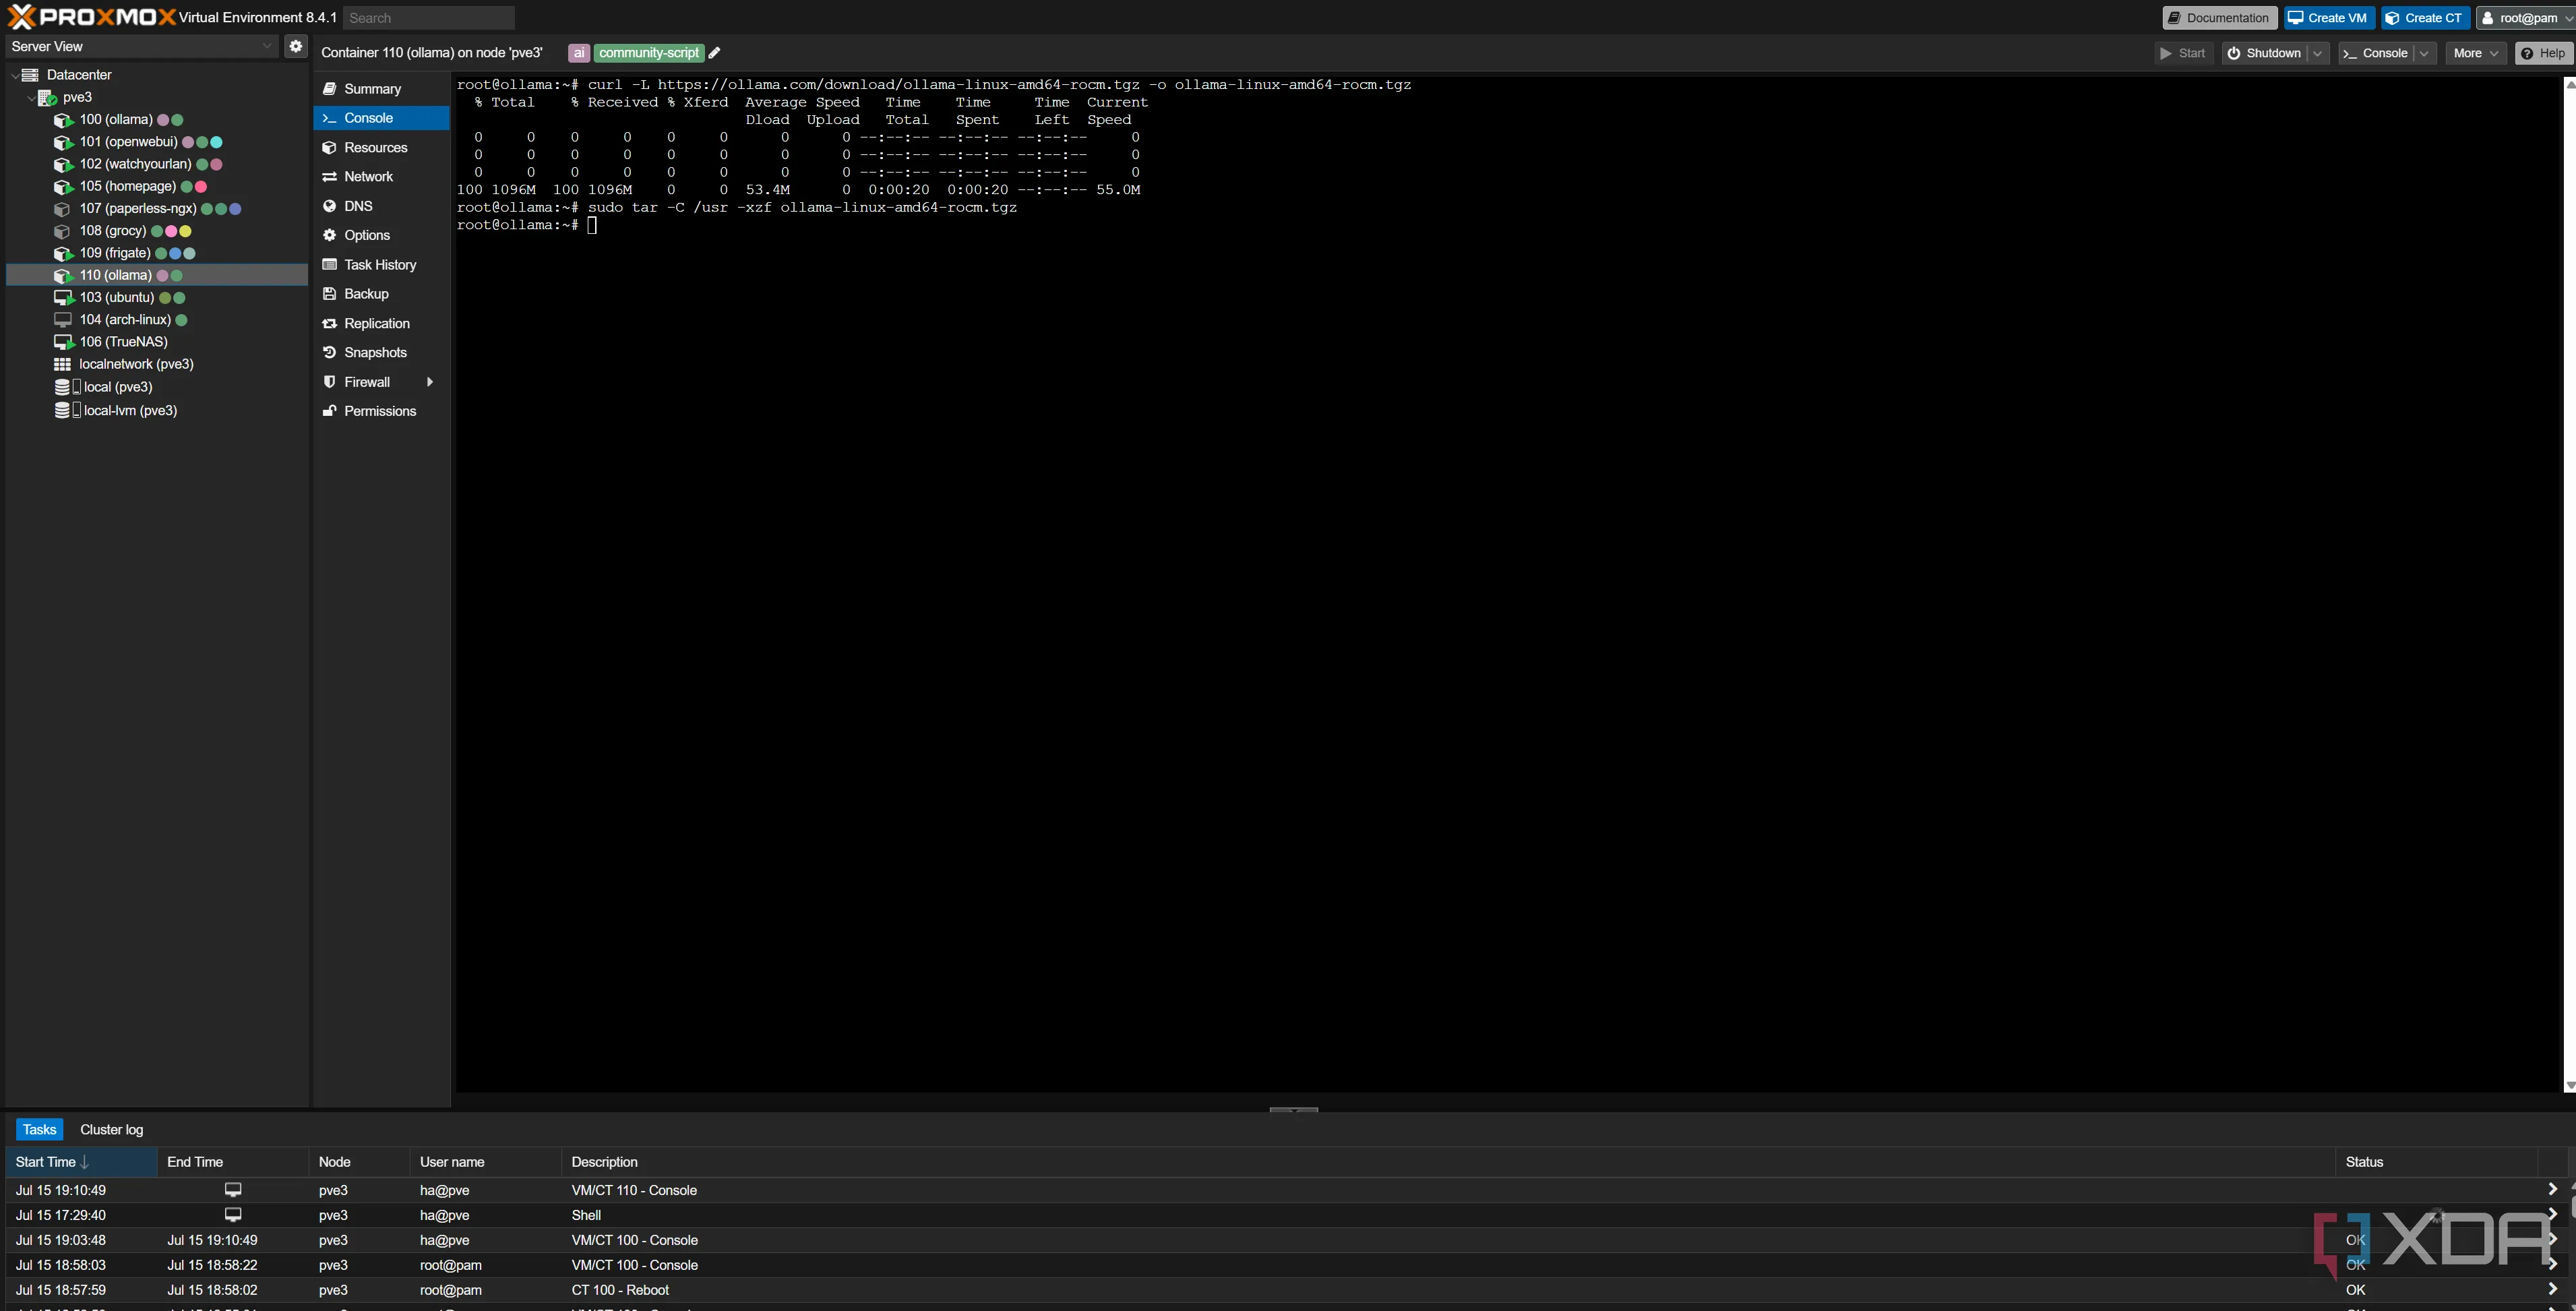Click the Start button
Screen dimensions: 2576x1311
coord(2183,53)
